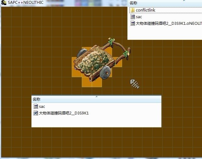
Task: Select the conflictlink folder name
Action: [x=145, y=10]
